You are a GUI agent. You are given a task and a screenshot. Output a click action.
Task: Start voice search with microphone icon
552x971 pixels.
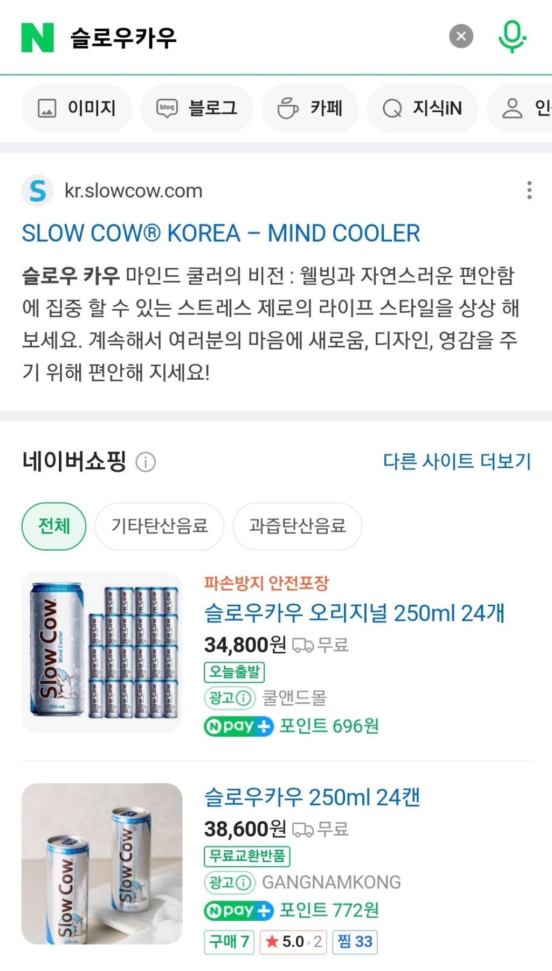pos(511,37)
